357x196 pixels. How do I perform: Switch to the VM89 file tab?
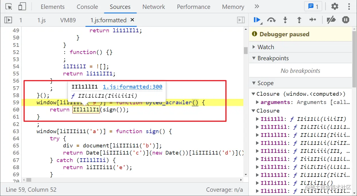[68, 20]
